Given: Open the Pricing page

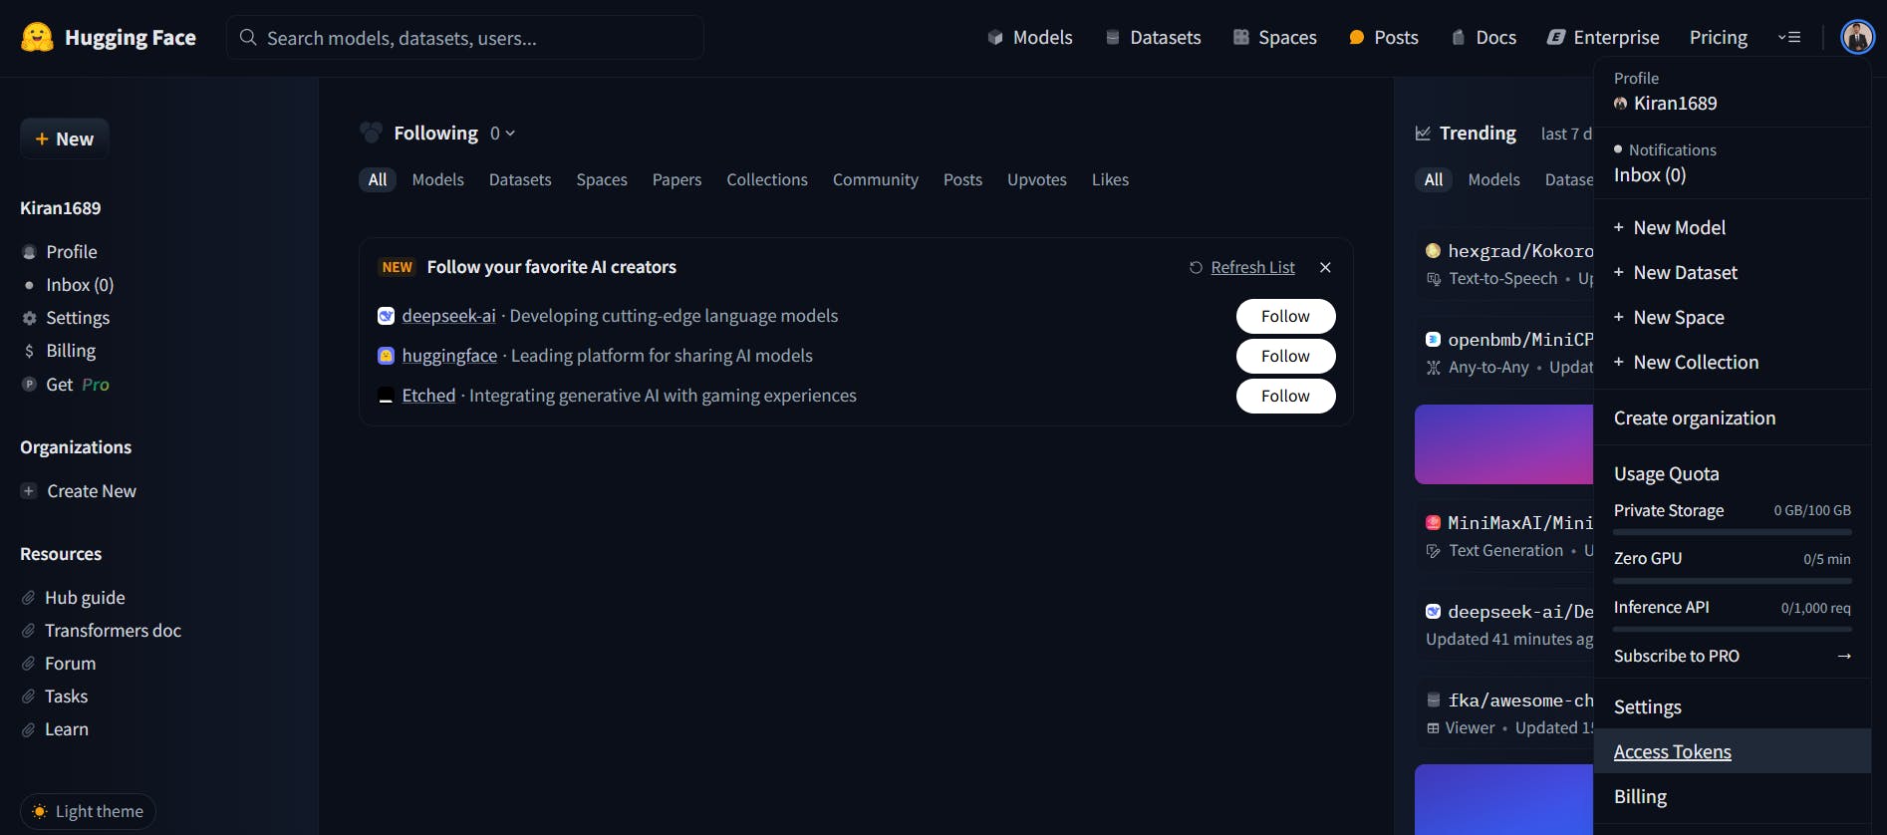Looking at the screenshot, I should point(1718,38).
